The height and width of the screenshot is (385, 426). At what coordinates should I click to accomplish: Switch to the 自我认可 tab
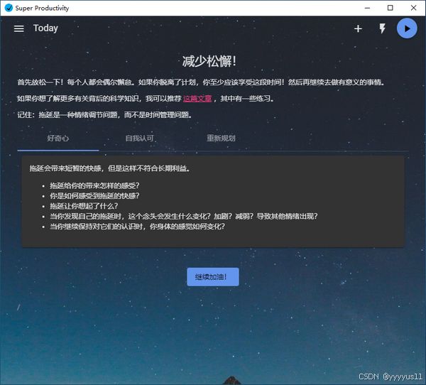click(x=140, y=139)
